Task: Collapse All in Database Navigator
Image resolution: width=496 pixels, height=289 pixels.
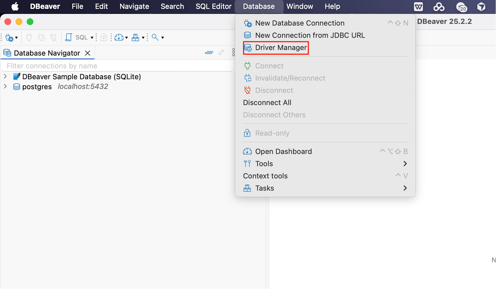Action: point(209,53)
